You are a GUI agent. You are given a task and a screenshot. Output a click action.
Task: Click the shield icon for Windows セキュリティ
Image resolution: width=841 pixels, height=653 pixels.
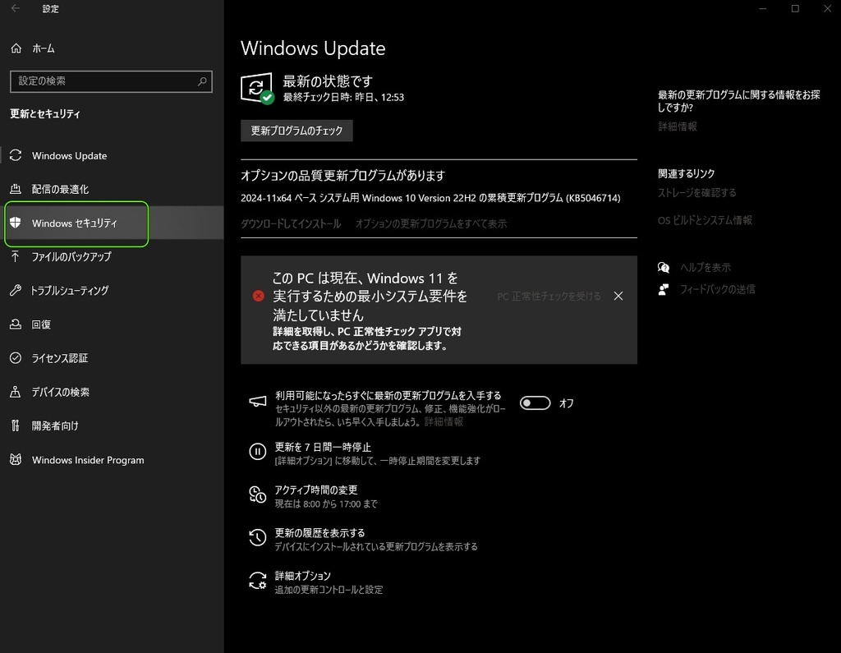16,223
